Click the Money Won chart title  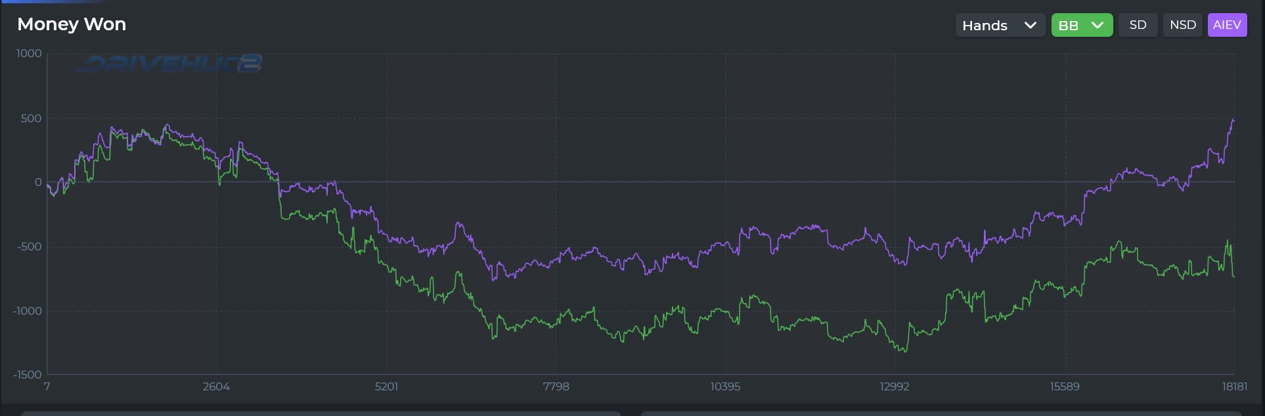pos(72,24)
